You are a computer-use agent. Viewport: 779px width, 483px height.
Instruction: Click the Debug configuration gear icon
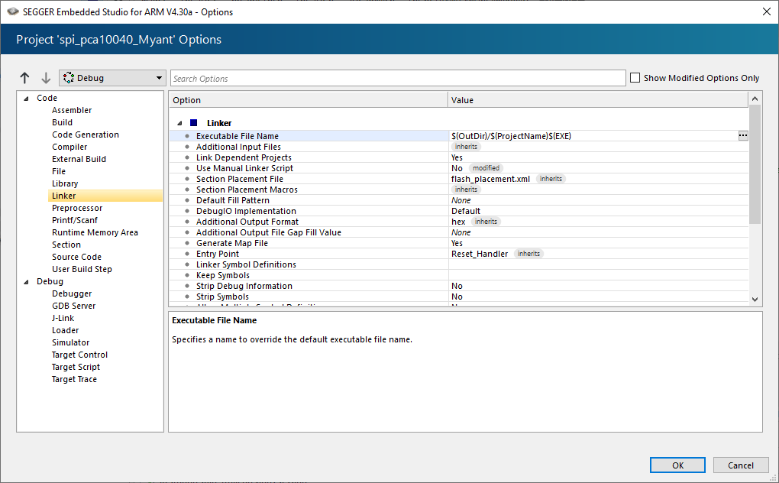click(69, 78)
